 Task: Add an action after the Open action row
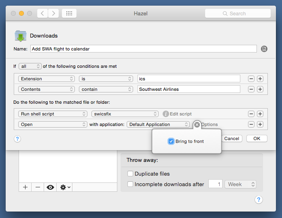coord(260,124)
